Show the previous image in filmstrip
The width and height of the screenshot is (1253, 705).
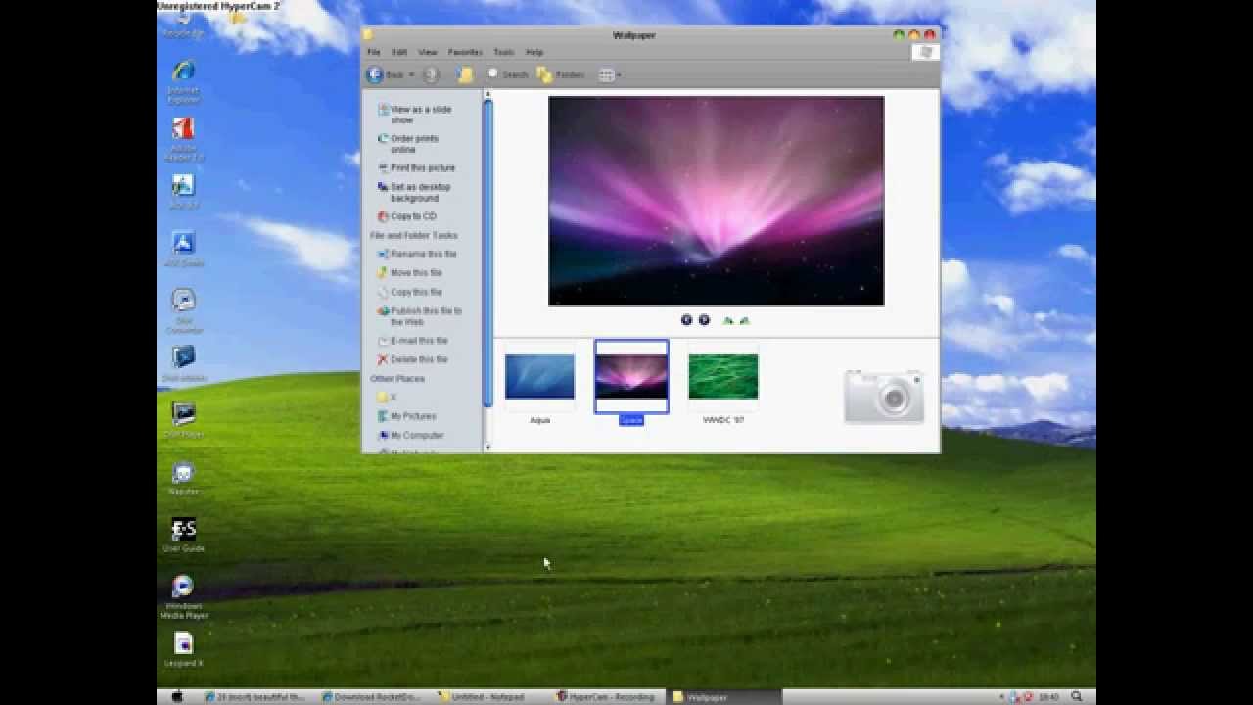coord(686,320)
